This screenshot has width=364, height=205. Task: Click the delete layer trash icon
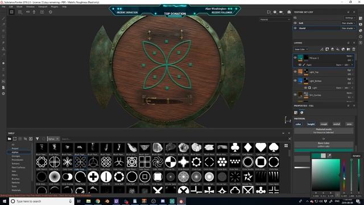[x=354, y=50]
